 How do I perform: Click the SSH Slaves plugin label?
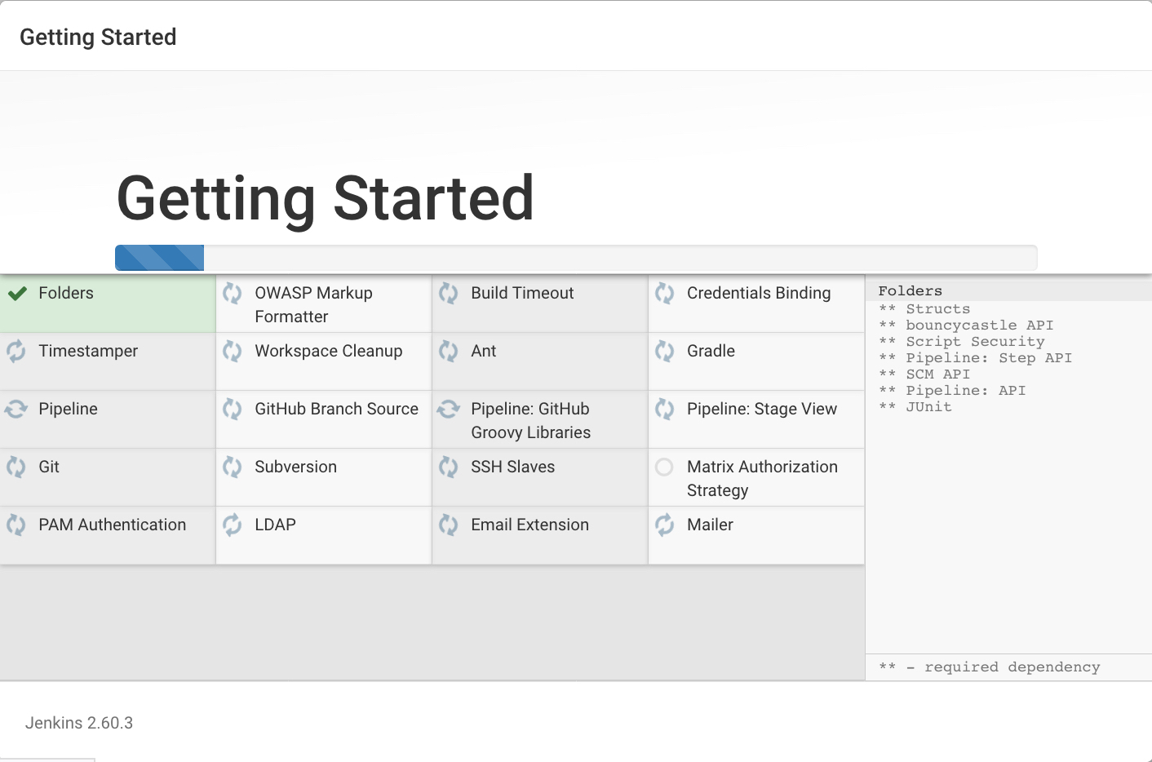click(x=512, y=467)
